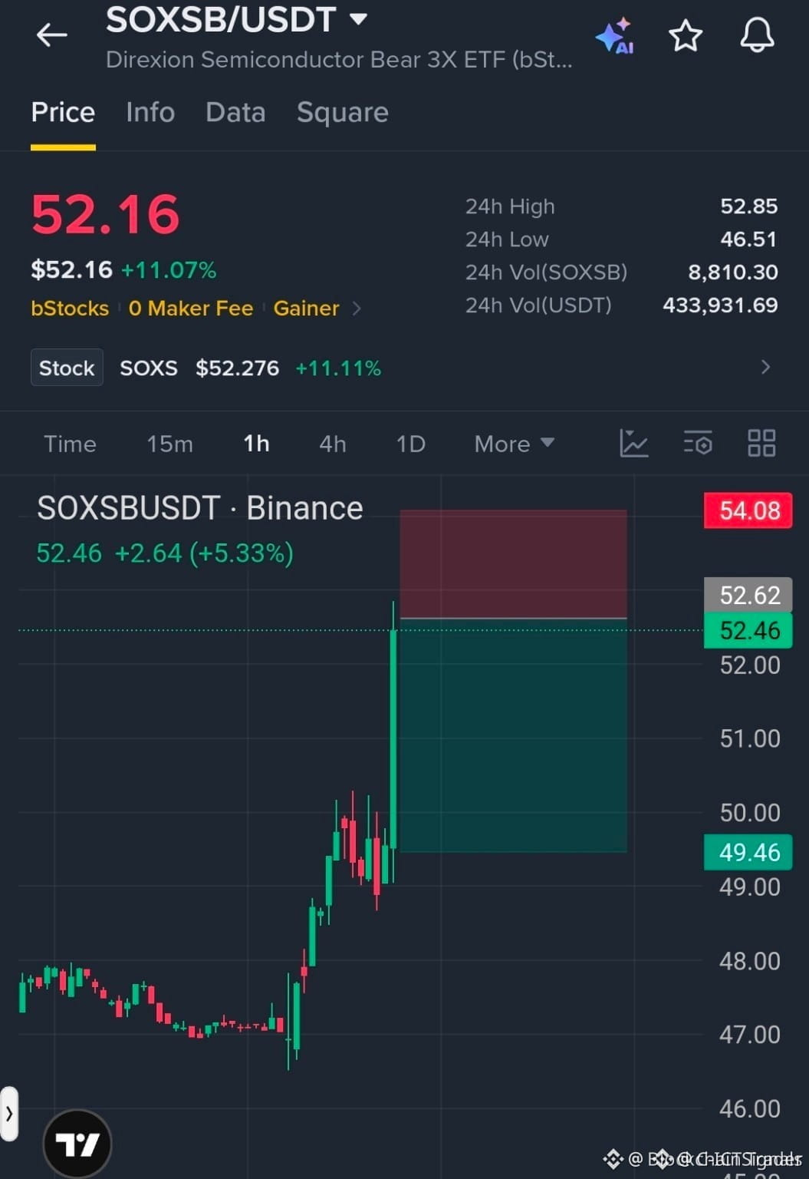Image resolution: width=809 pixels, height=1179 pixels.
Task: Select the red stop-loss zone on chart
Action: click(513, 563)
